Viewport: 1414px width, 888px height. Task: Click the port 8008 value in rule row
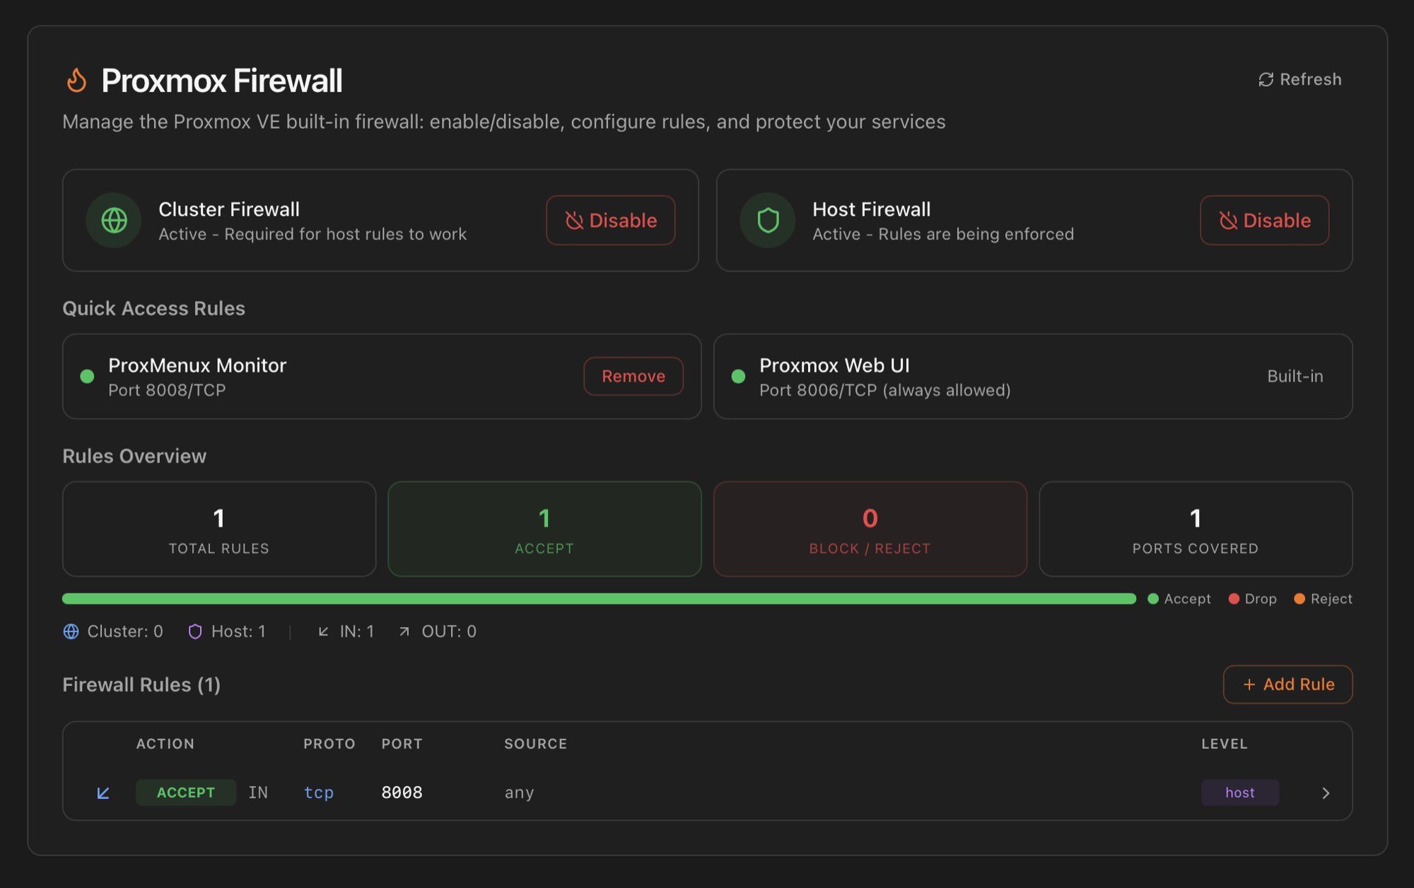click(402, 793)
